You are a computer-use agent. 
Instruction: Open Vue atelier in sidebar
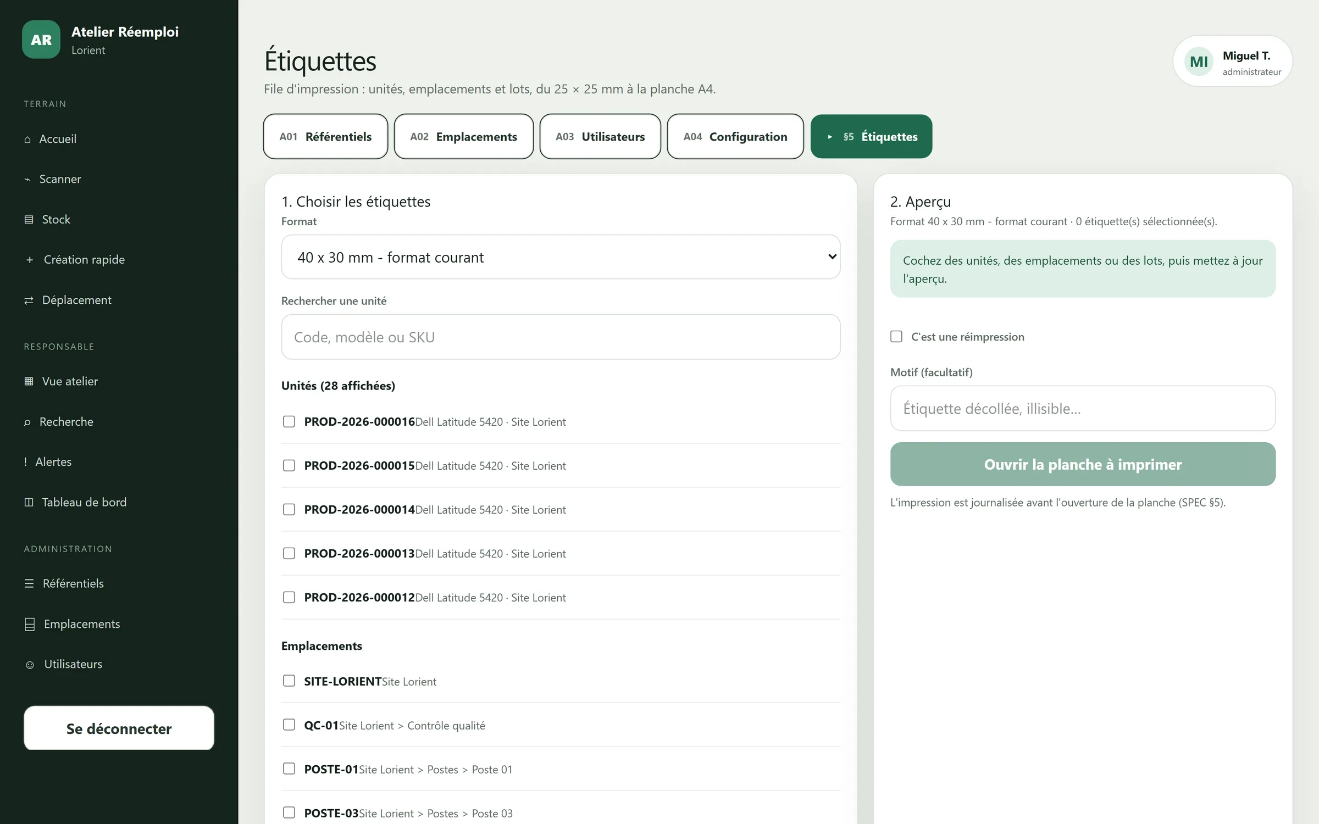(x=119, y=381)
